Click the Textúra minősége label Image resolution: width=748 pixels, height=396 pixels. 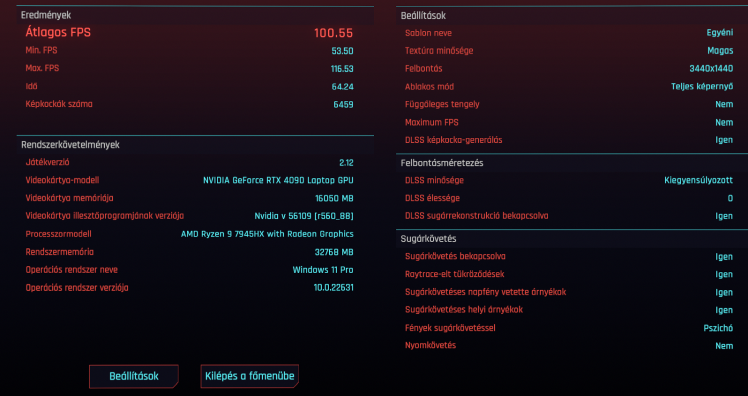click(439, 51)
